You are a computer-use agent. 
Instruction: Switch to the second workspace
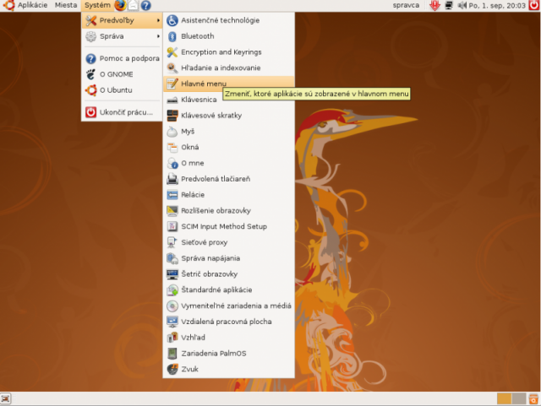(x=519, y=398)
